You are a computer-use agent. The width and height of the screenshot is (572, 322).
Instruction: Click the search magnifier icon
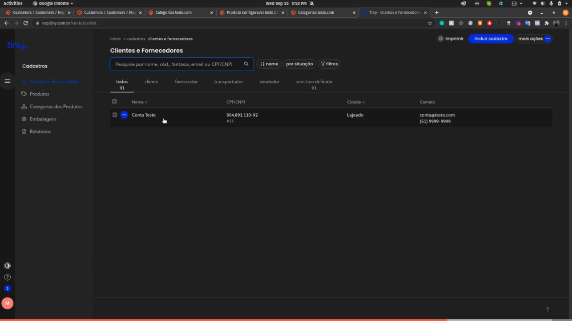pyautogui.click(x=246, y=64)
